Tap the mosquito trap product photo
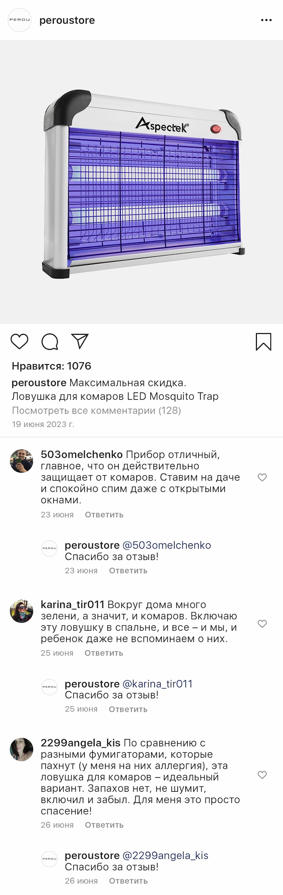The height and width of the screenshot is (895, 283). point(141,182)
